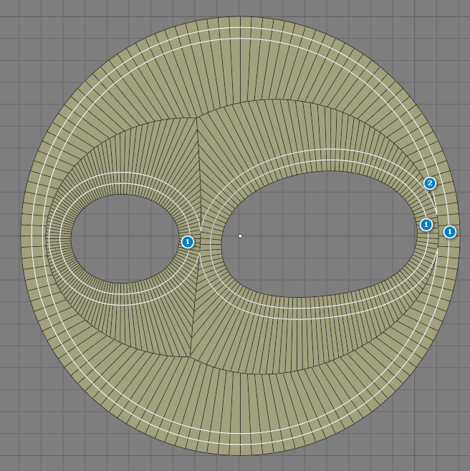Click the blue marker numbered 2
The width and height of the screenshot is (470, 471).
tap(430, 183)
